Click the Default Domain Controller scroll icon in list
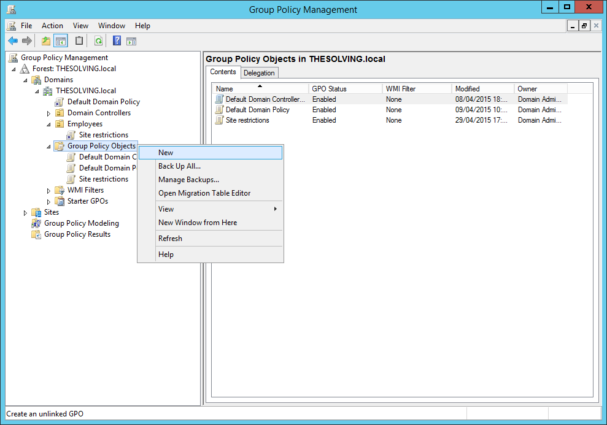 (x=220, y=99)
